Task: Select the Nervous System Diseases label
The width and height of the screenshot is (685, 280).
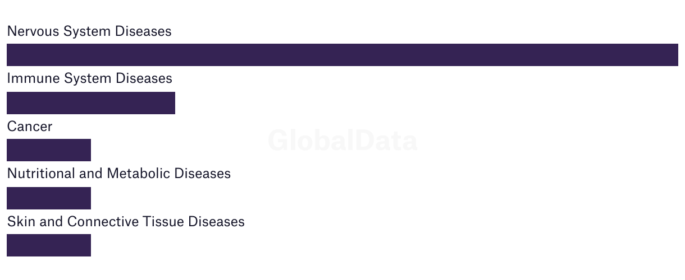Action: point(89,31)
